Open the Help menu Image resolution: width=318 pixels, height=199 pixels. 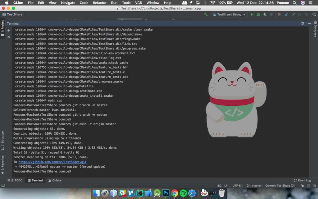pos(167,3)
